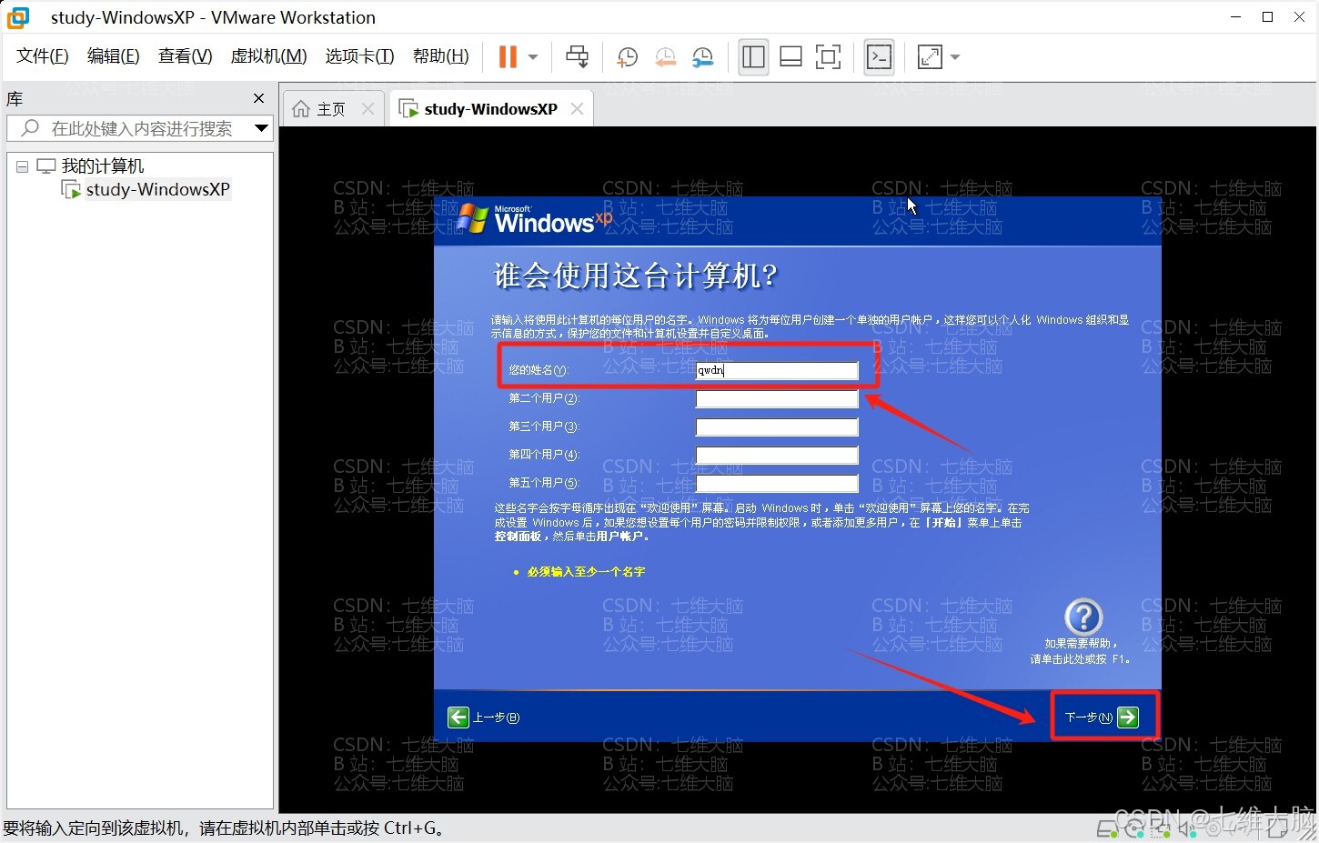Proceed with the 下一步(N) button
The width and height of the screenshot is (1319, 843).
coord(1102,718)
